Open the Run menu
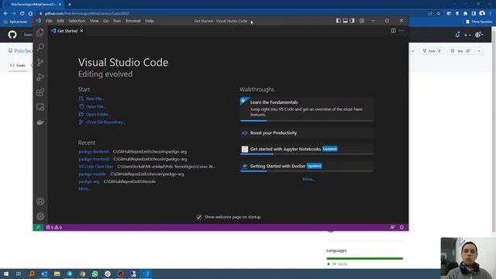Screen dimensions: 496x279 [x=117, y=21]
